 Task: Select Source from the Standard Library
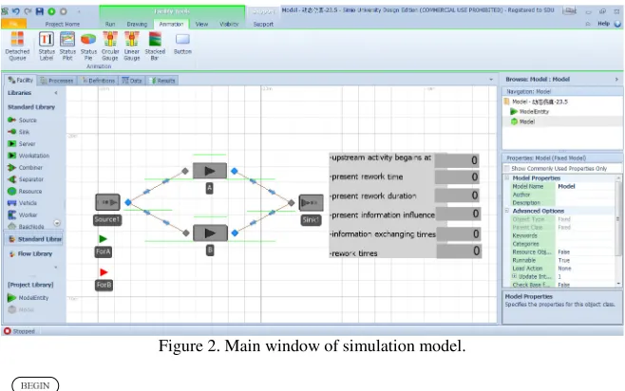[23, 120]
